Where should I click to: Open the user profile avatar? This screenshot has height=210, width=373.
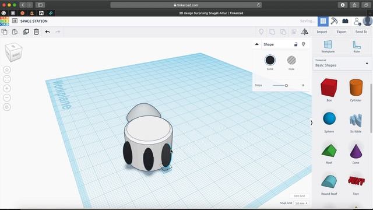pos(368,21)
